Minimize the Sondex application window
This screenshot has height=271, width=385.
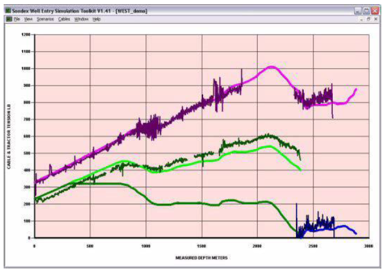point(358,11)
